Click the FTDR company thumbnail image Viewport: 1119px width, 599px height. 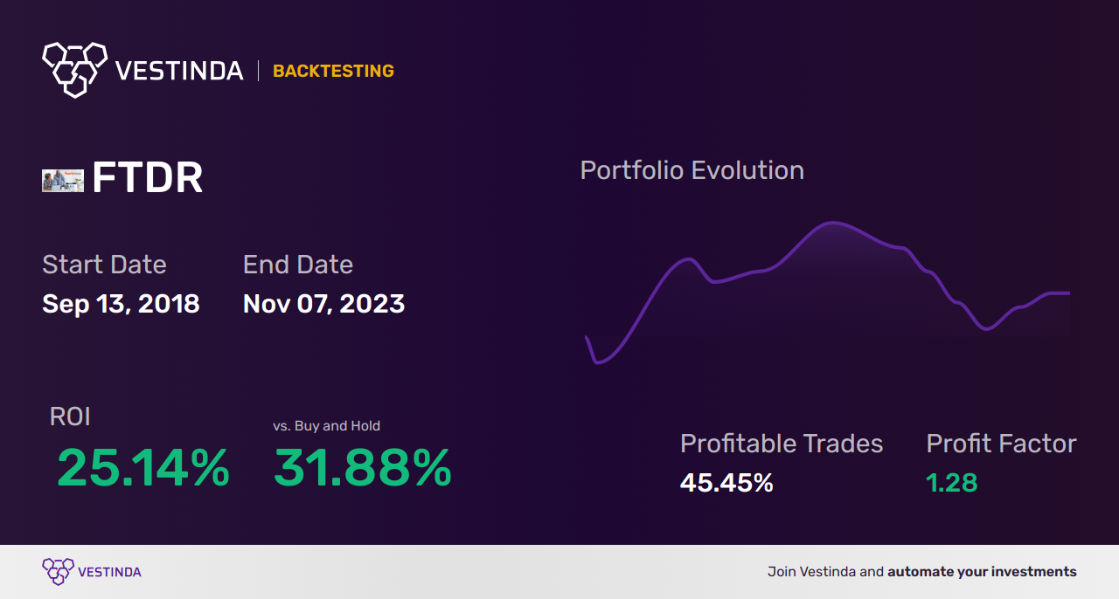point(63,180)
